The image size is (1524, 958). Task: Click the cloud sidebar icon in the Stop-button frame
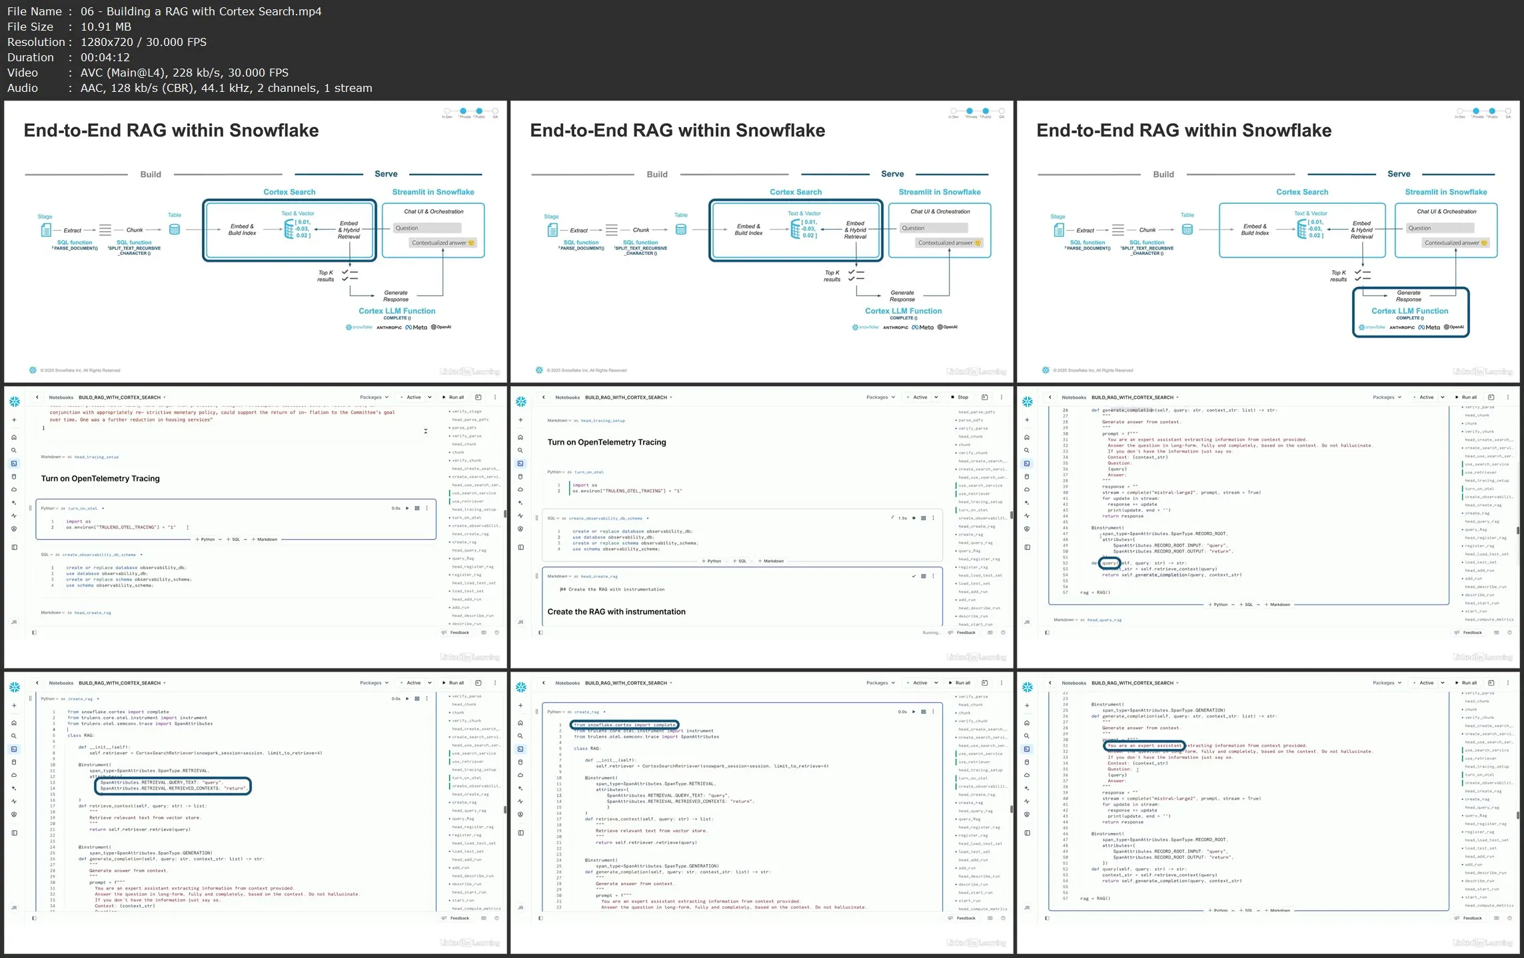point(520,489)
